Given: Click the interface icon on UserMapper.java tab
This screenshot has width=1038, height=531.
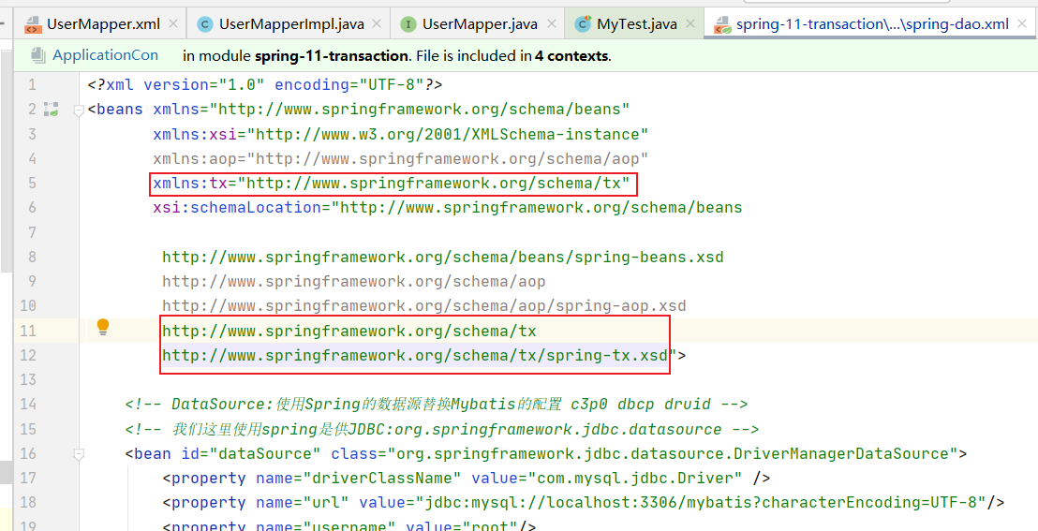Looking at the screenshot, I should tap(408, 24).
